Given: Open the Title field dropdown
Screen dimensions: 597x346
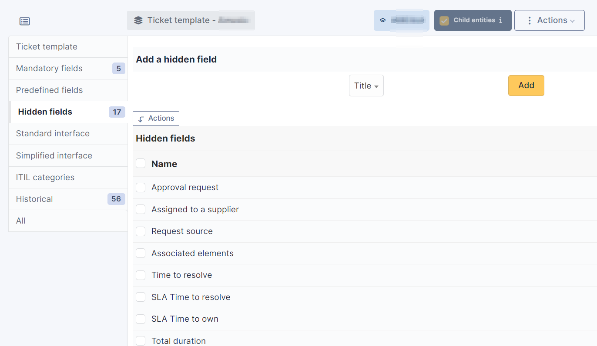Looking at the screenshot, I should click(x=366, y=86).
